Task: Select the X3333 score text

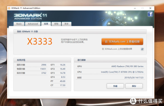Action: 40,41
